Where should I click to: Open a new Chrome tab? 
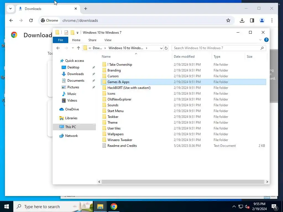click(86, 9)
